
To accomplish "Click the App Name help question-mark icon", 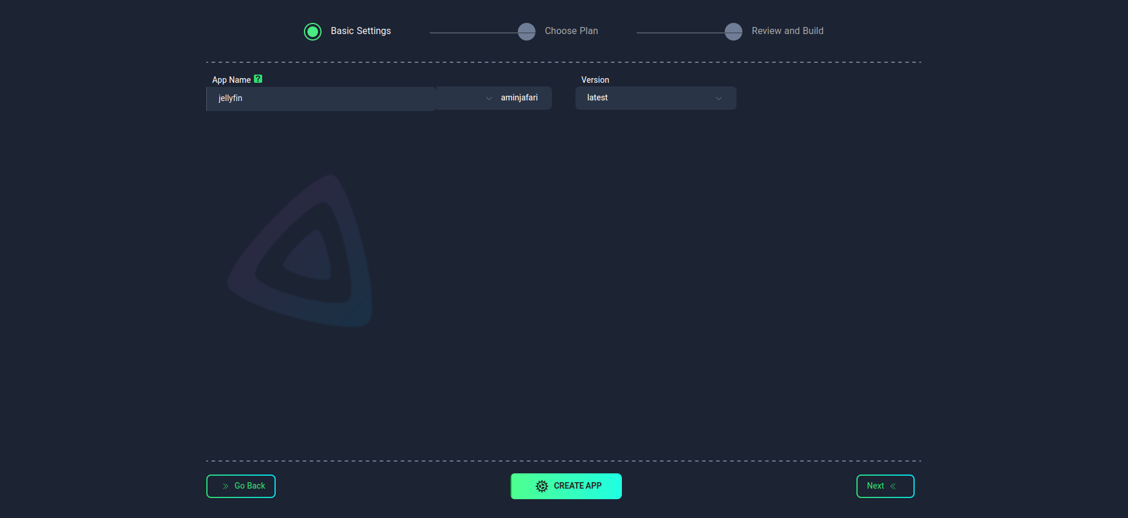I will click(x=258, y=79).
